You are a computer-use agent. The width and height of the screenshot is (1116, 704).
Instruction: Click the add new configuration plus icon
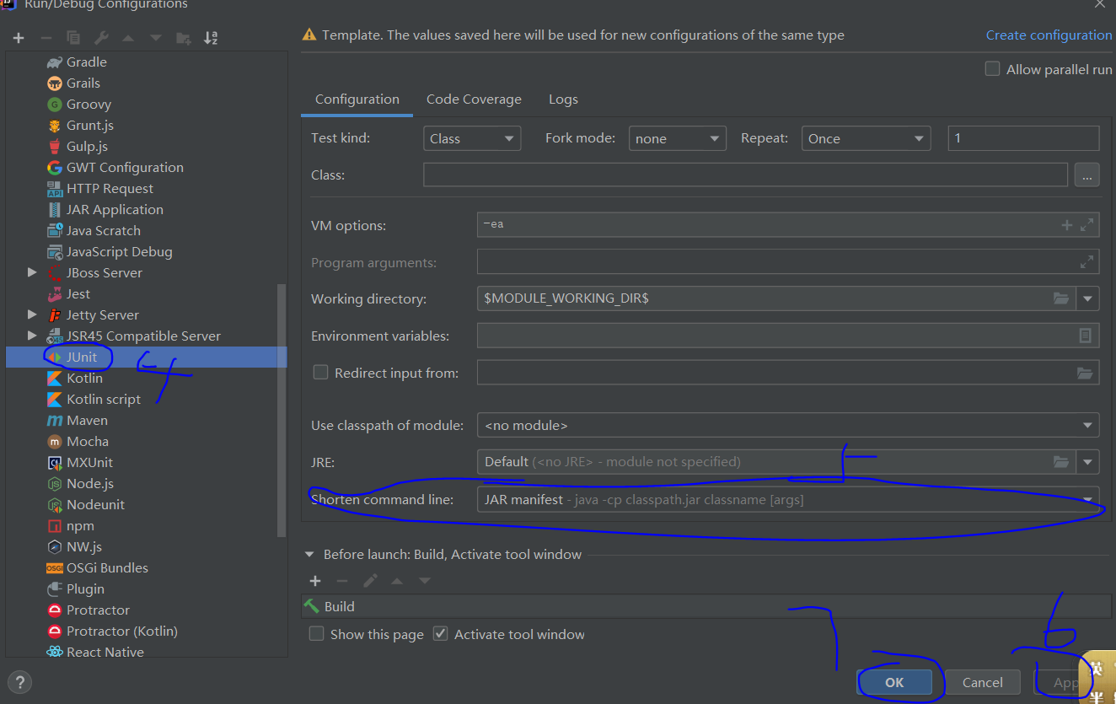(19, 38)
